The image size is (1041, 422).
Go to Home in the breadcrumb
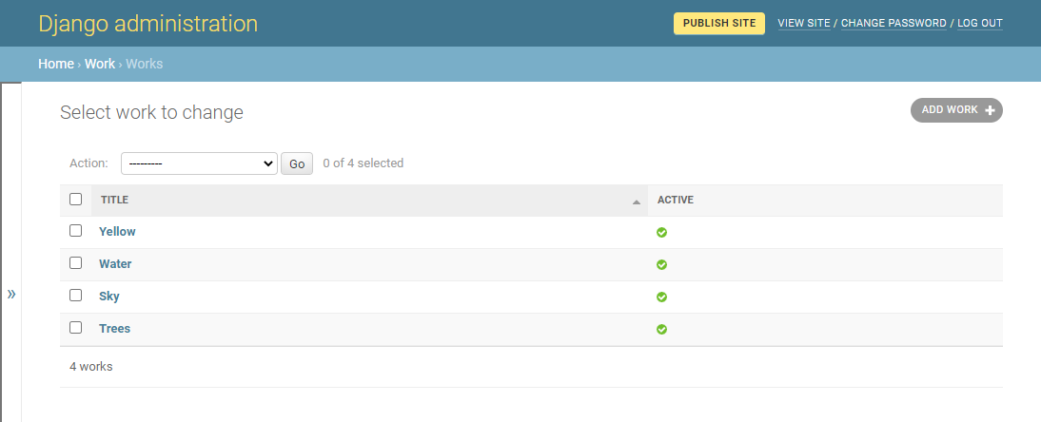tap(55, 64)
